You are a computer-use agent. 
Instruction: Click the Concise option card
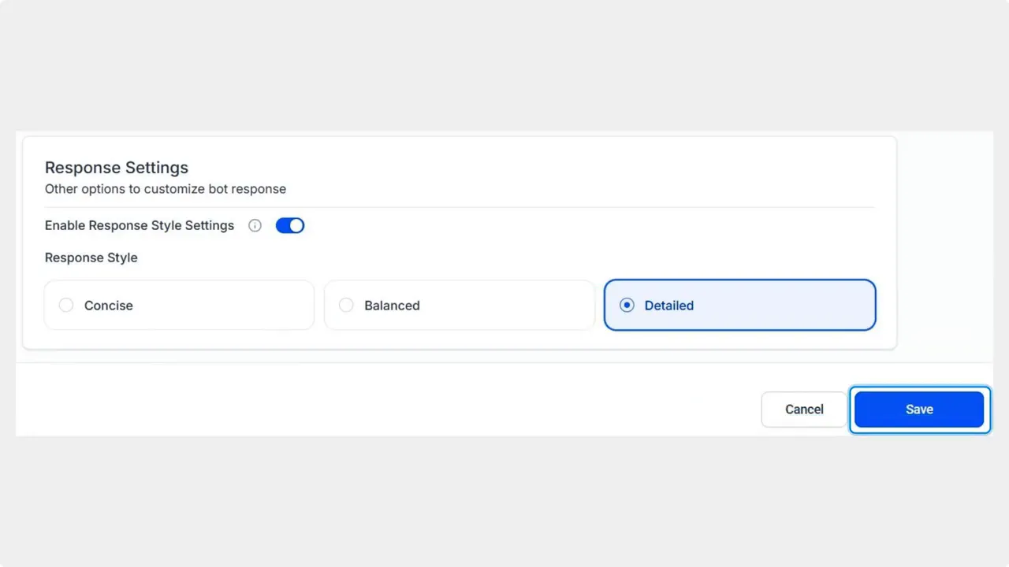click(178, 305)
